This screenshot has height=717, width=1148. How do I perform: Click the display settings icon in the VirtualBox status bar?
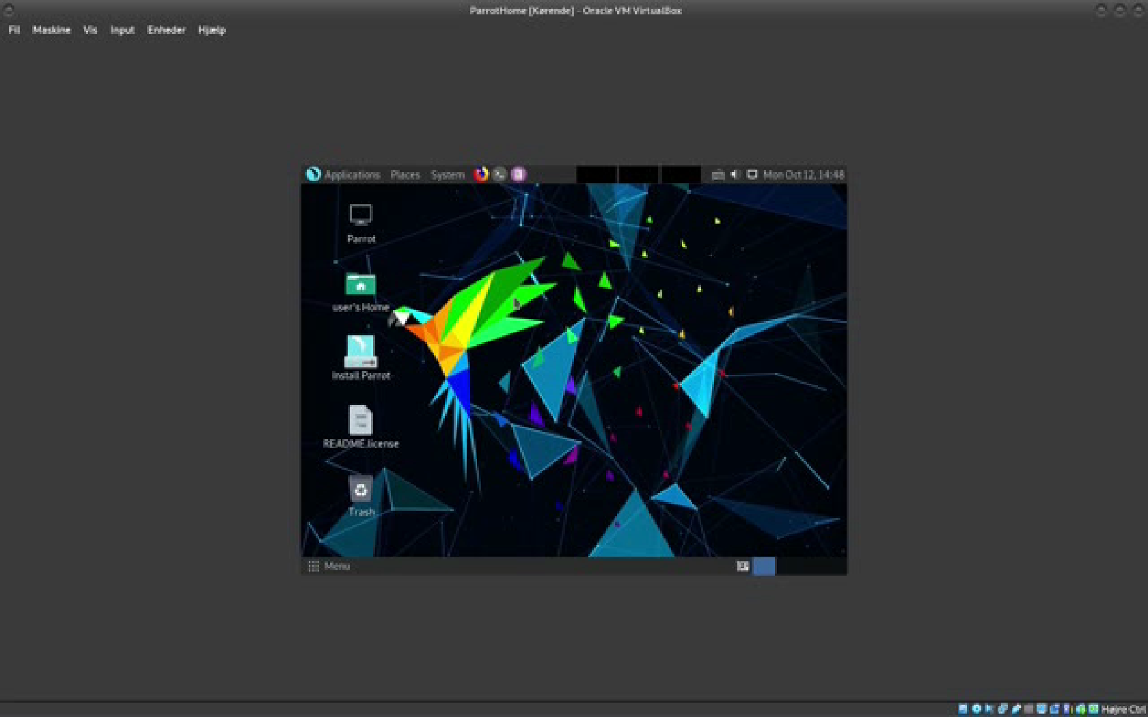click(1042, 709)
